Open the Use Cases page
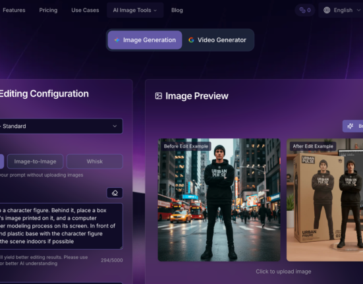Screen dimensions: 363x284 [85, 10]
